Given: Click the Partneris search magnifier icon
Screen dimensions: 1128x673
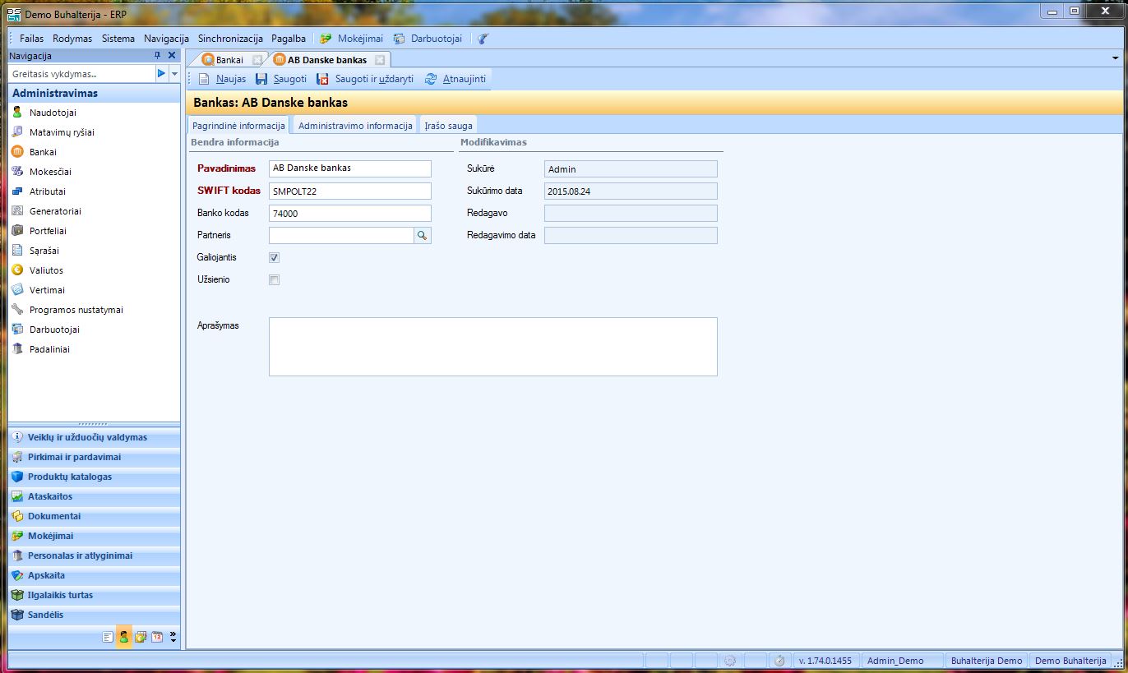Looking at the screenshot, I should [x=422, y=235].
